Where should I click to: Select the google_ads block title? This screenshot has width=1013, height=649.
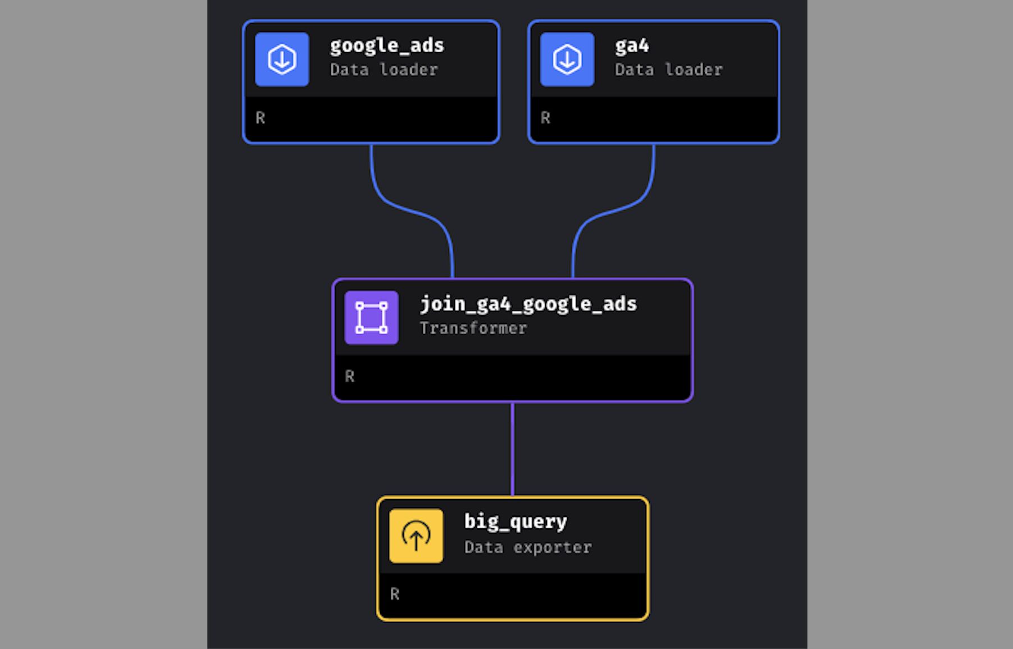(387, 45)
